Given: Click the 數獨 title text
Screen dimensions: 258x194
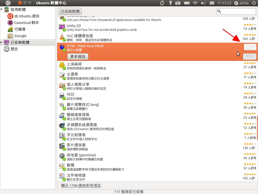Looking at the screenshot, I should pyautogui.click(x=71, y=165).
